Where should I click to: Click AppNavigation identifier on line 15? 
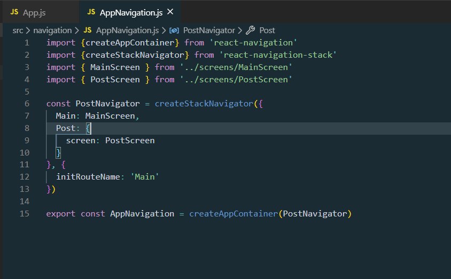[x=142, y=214]
